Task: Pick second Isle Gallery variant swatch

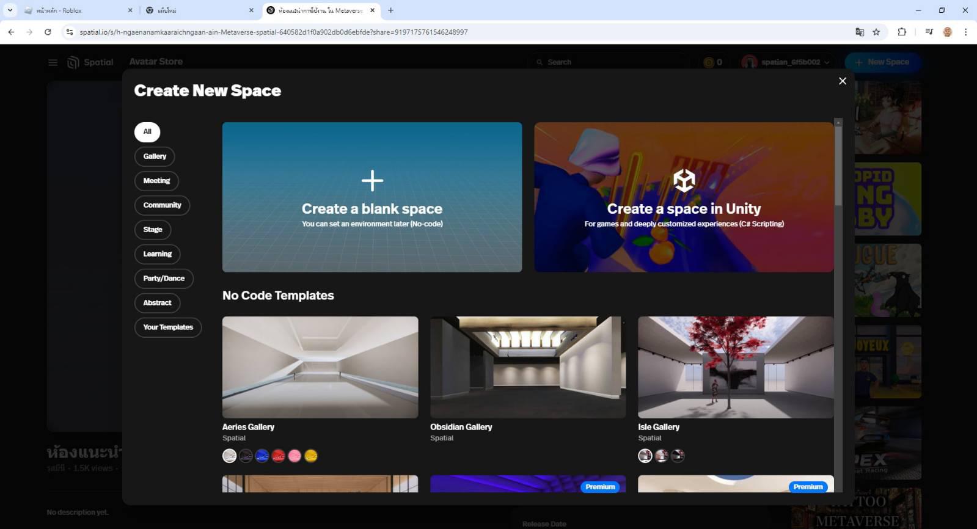Action: 661,456
